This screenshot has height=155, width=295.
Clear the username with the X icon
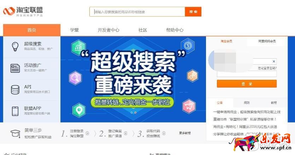pos(274,61)
